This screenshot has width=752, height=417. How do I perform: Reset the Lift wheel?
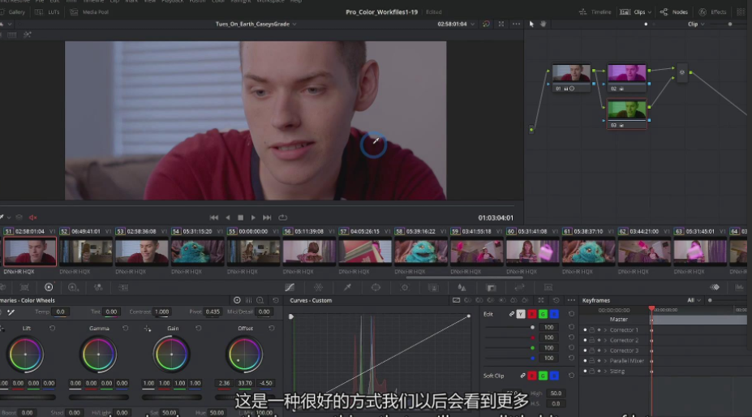[52, 329]
